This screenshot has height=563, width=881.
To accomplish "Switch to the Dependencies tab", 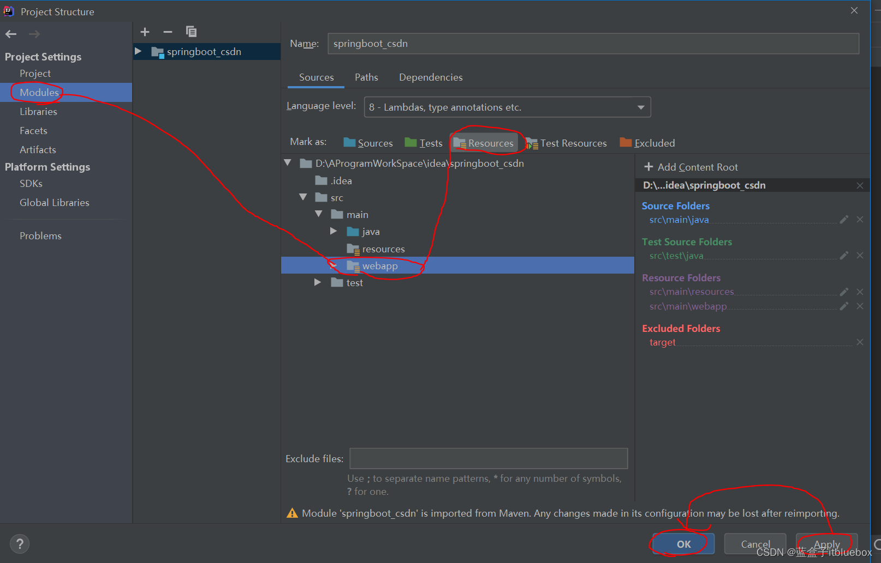I will click(431, 77).
